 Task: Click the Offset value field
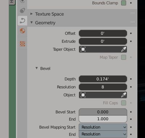click(103, 33)
